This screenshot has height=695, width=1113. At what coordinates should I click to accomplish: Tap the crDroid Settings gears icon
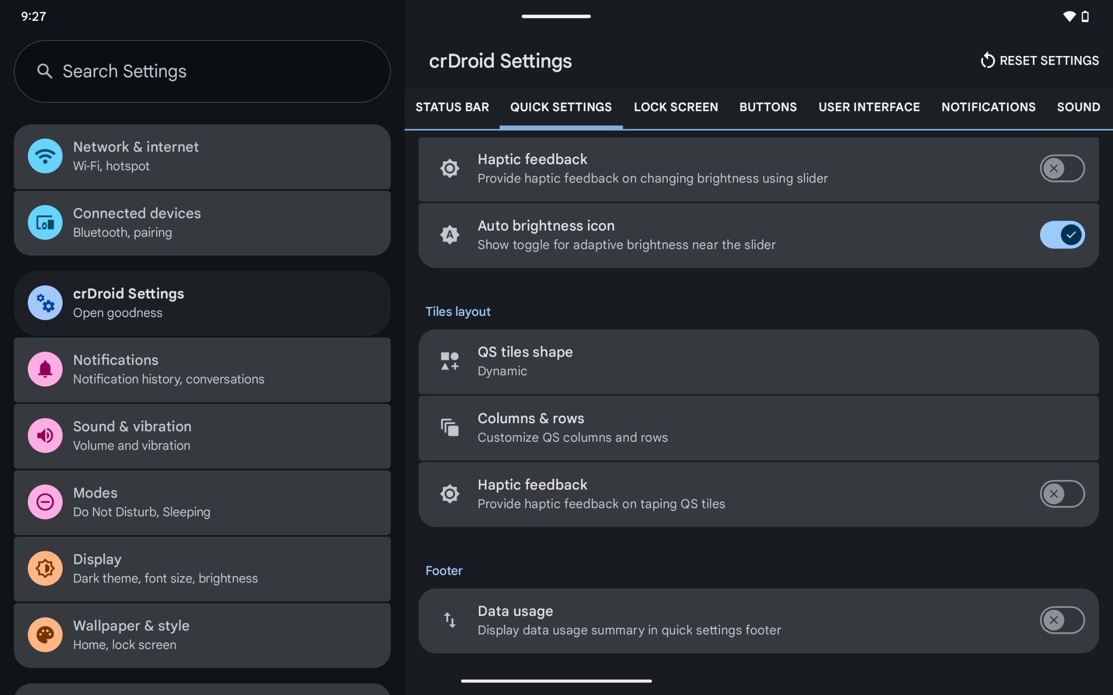(x=45, y=303)
